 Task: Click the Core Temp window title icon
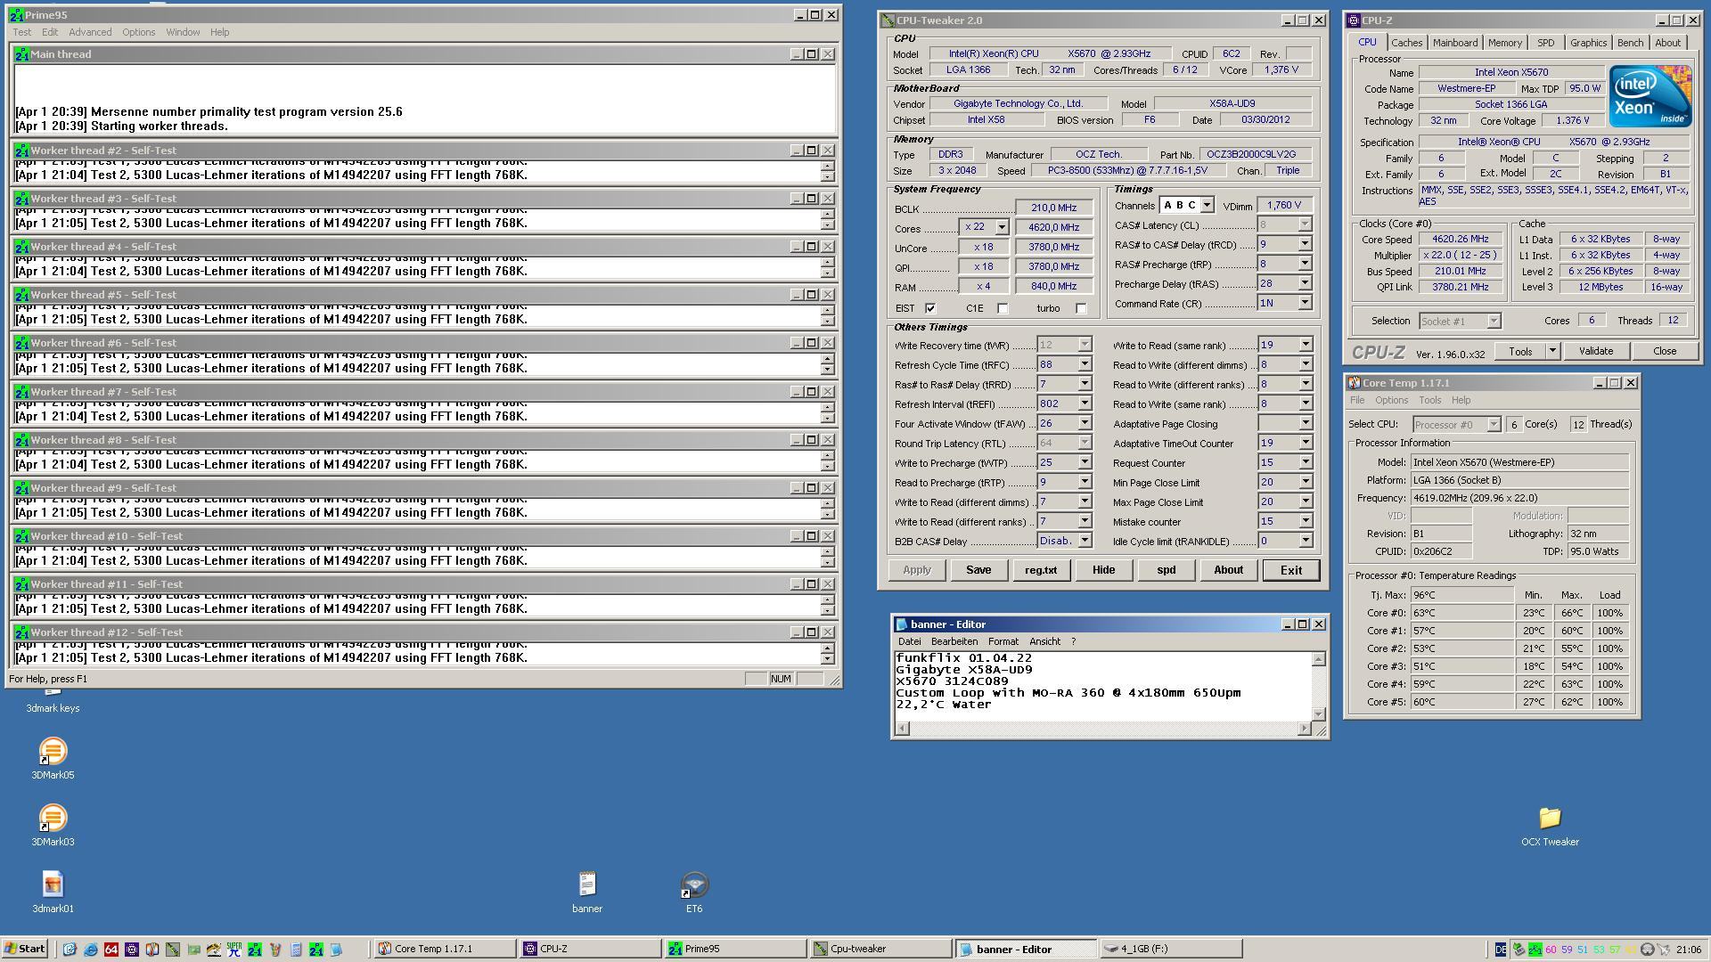tap(1354, 383)
